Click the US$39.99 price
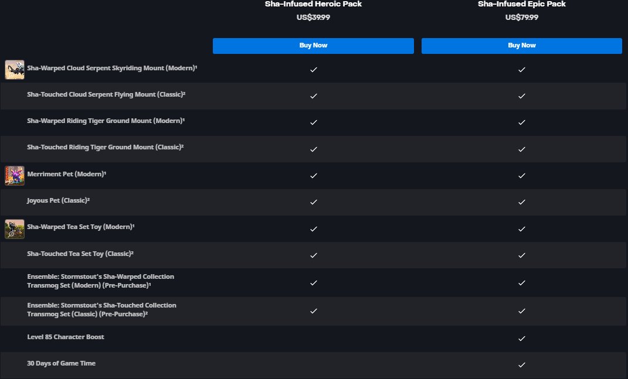Image resolution: width=628 pixels, height=379 pixels. [313, 17]
